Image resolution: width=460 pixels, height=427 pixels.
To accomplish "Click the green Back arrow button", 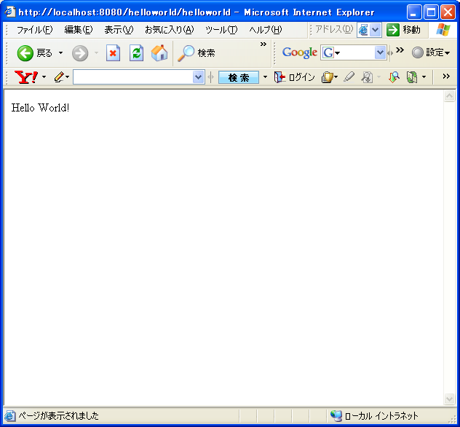I will 25,53.
